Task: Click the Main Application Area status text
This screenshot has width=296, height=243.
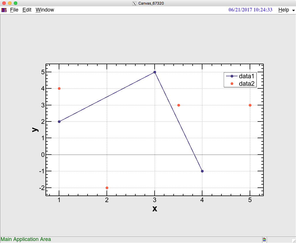Action: [x=26, y=240]
